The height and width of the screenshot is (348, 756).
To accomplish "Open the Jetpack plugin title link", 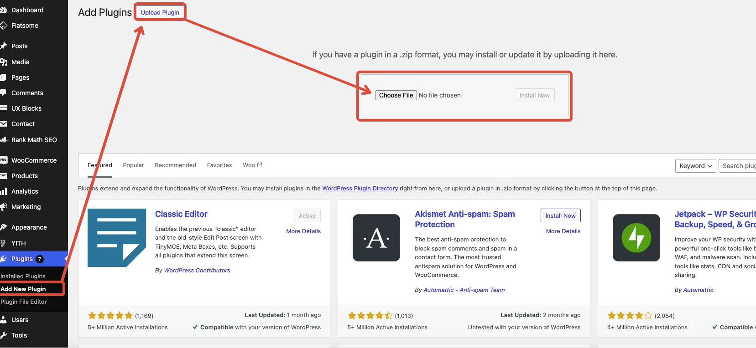I will click(715, 219).
